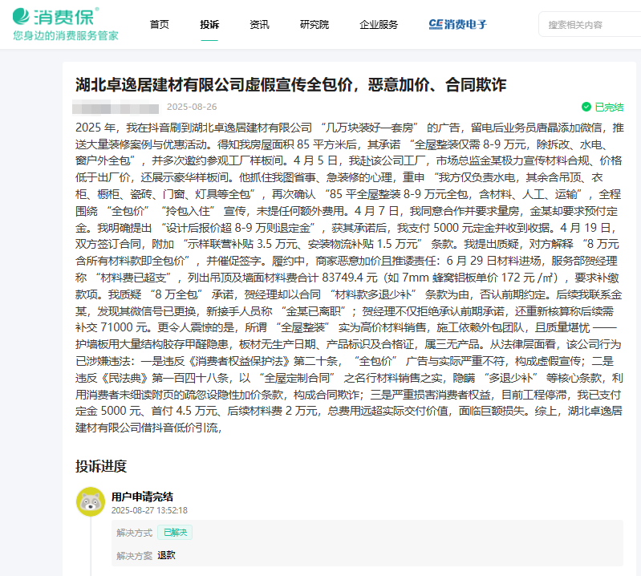This screenshot has height=576, width=641.
Task: Click the green 已完结 check icon
Action: point(586,107)
